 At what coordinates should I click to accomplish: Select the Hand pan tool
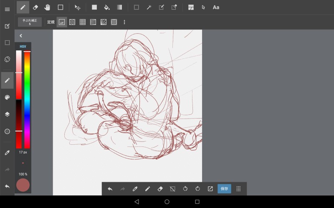coord(47,7)
